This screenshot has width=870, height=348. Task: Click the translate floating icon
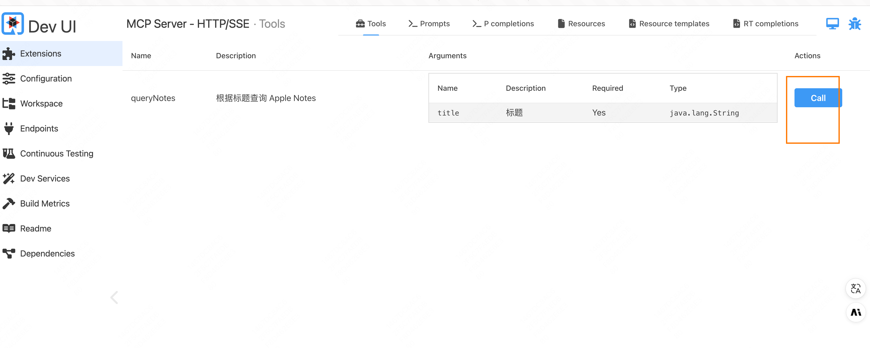(856, 288)
